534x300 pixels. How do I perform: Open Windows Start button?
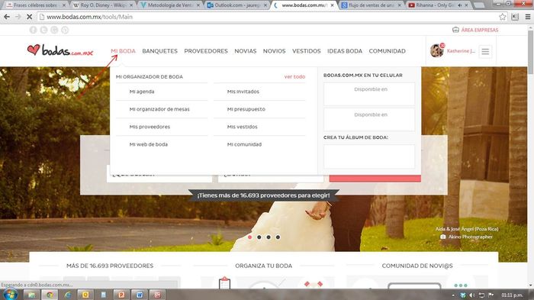(10, 294)
